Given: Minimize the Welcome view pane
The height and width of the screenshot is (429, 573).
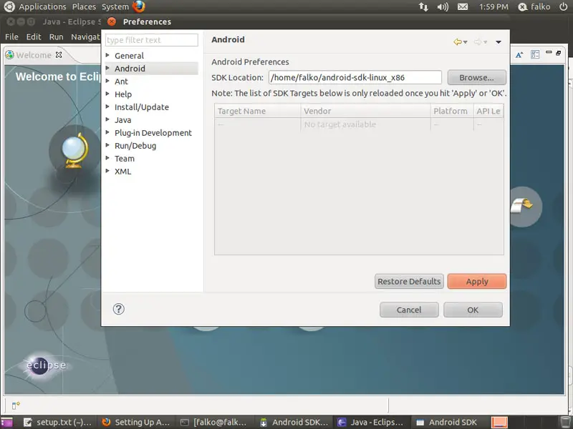Looking at the screenshot, I should pyautogui.click(x=549, y=52).
